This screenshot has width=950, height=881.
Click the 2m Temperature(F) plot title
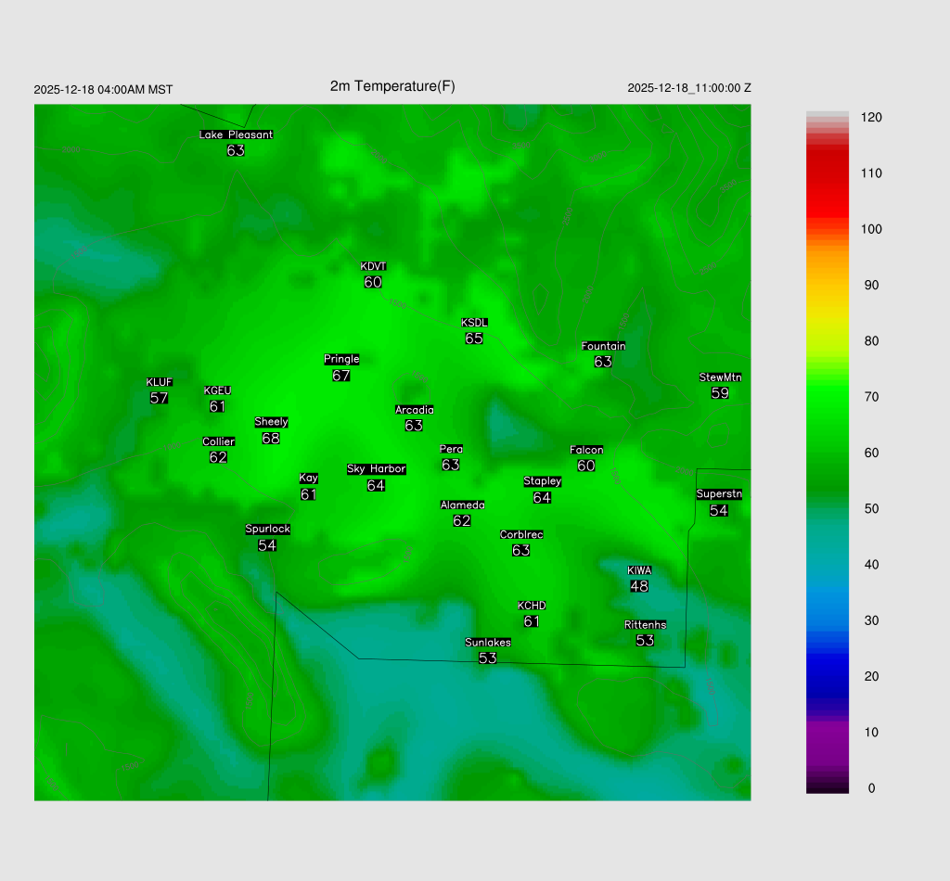point(392,86)
